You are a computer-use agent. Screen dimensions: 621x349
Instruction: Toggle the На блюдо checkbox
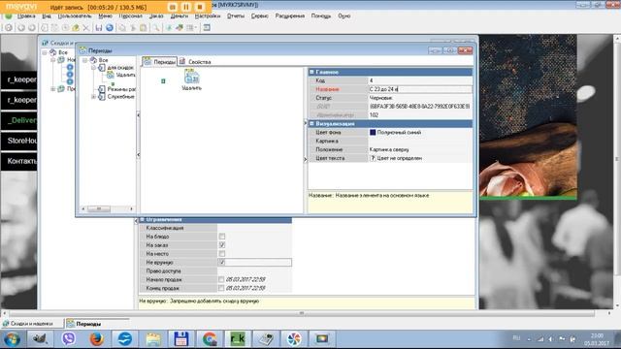pos(222,237)
